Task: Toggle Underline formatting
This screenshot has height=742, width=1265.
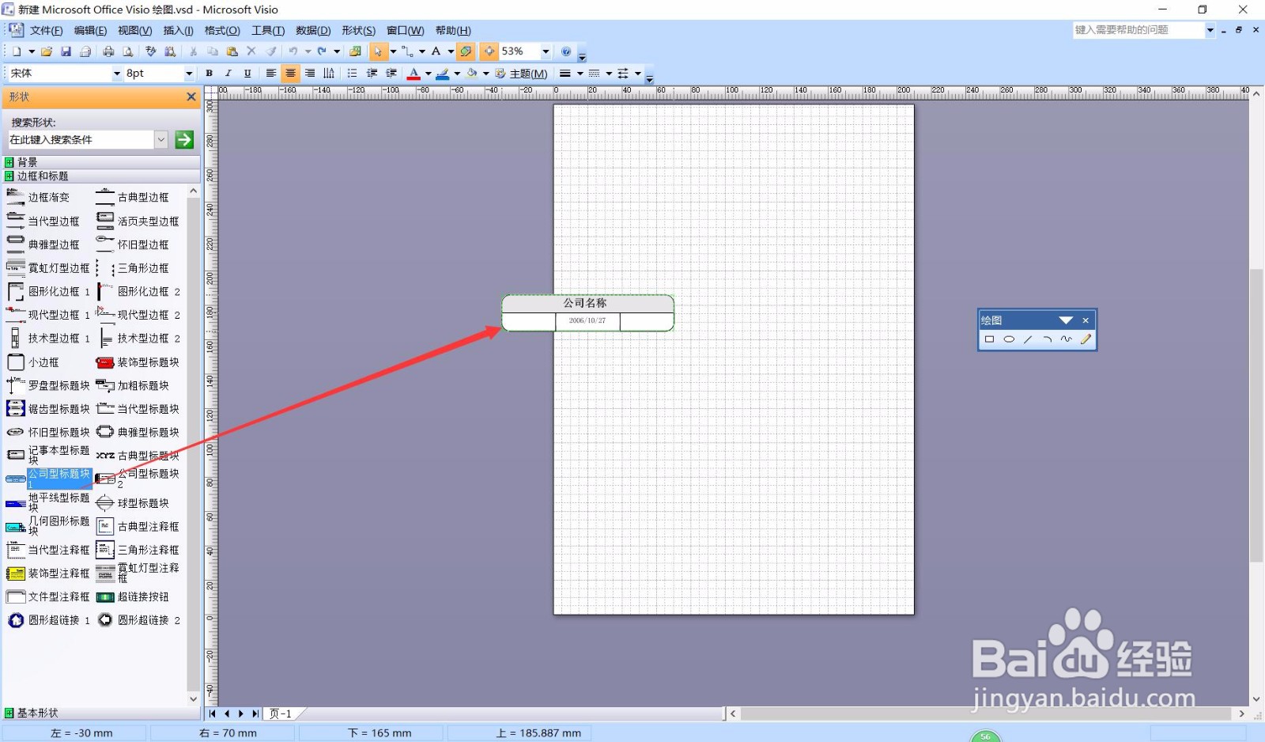Action: [247, 74]
